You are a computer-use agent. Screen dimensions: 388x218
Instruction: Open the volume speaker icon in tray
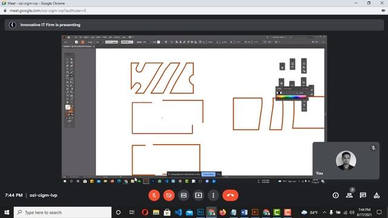coord(352,213)
